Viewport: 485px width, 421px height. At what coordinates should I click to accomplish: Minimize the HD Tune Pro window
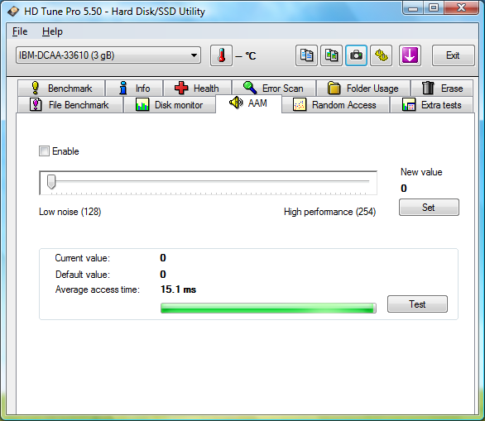(413, 7)
